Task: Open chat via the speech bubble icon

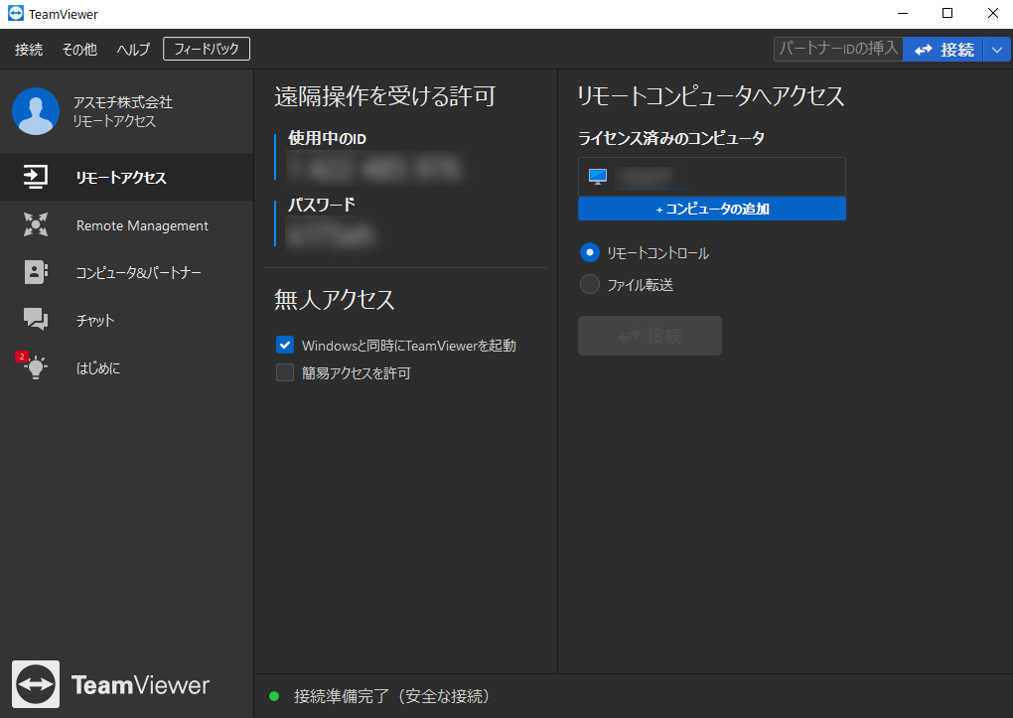Action: 36,320
